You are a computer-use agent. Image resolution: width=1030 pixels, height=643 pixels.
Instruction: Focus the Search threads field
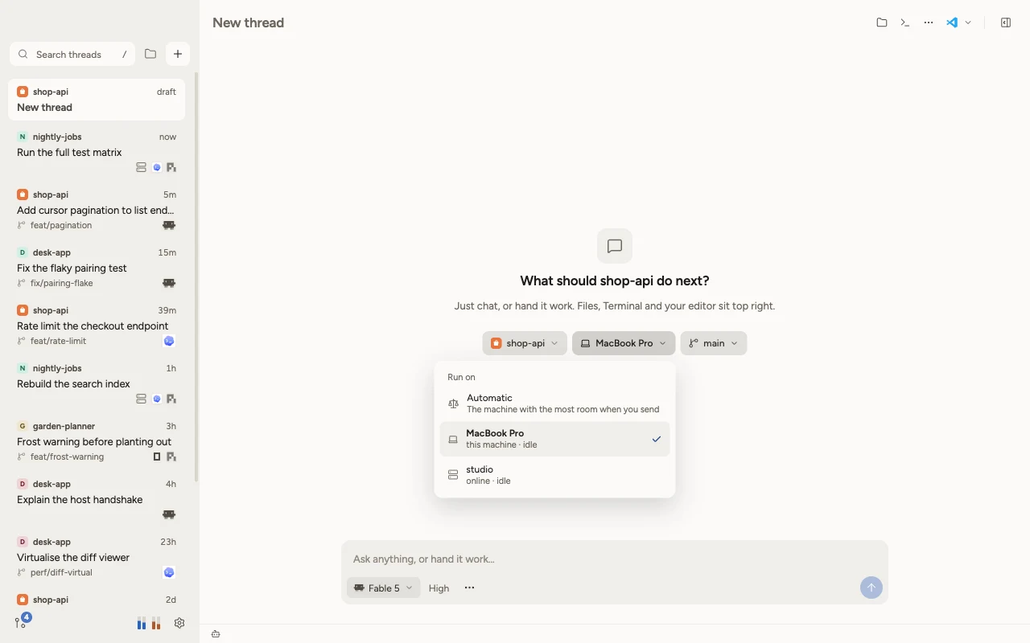point(72,54)
